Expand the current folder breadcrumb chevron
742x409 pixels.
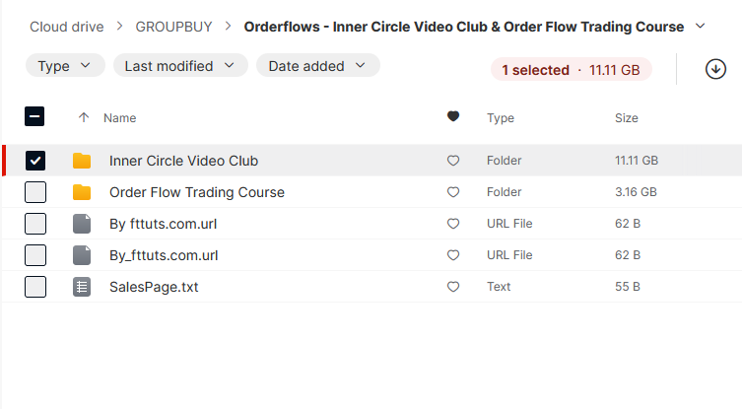(x=701, y=26)
